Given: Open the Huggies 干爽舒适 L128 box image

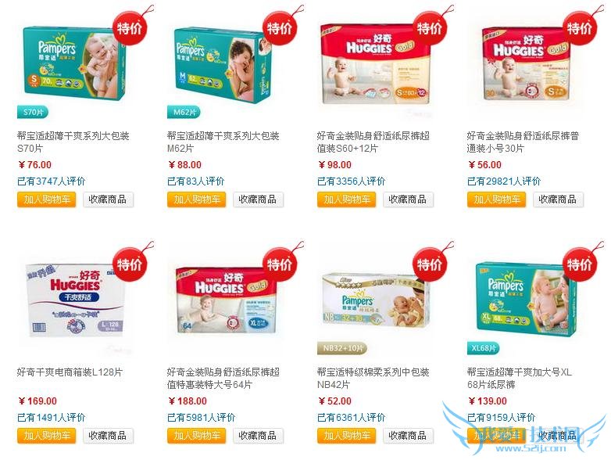Looking at the screenshot, I should click(75, 300).
